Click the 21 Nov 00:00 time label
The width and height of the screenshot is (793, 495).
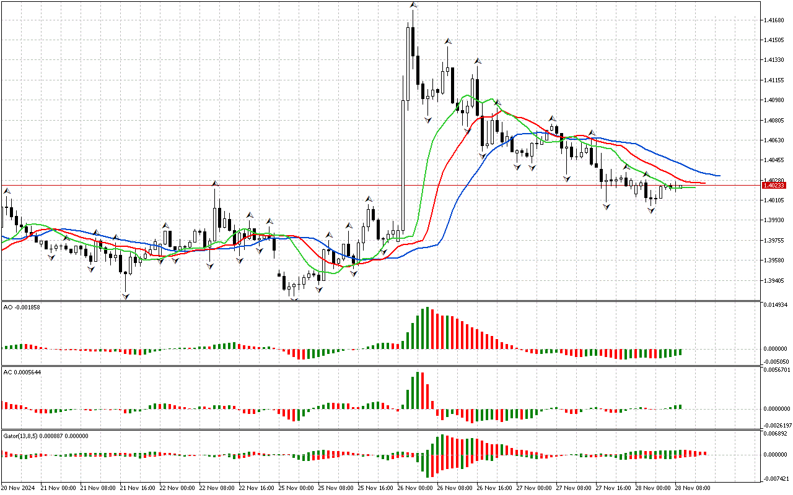pos(58,488)
